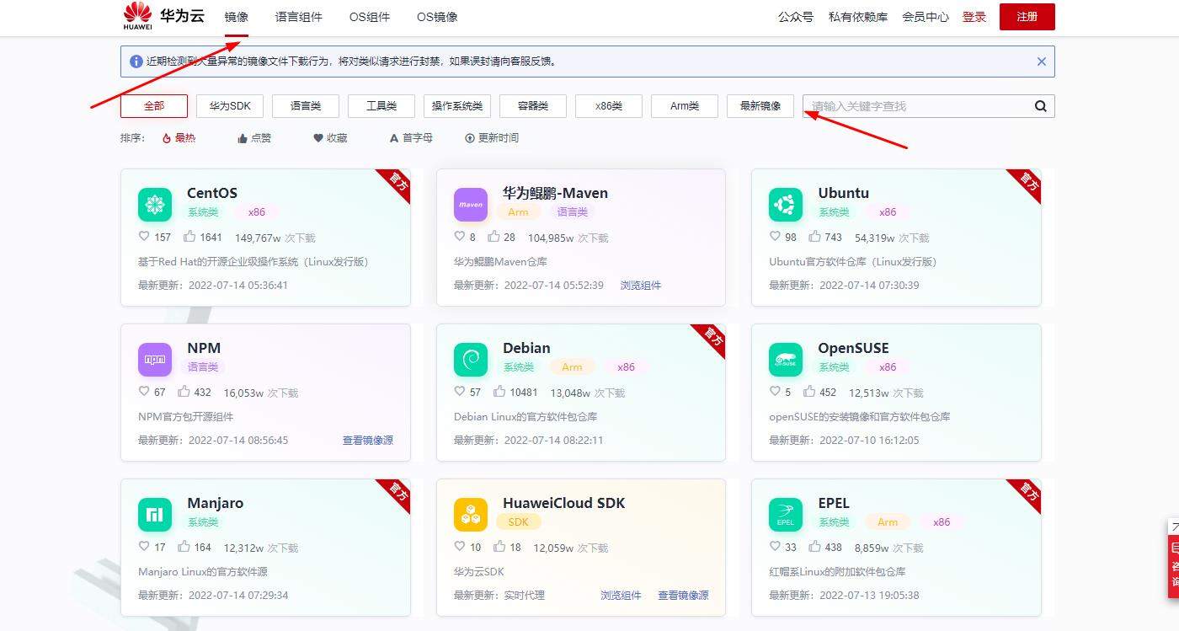1179x631 pixels.
Task: Click the 登录 login link
Action: click(x=974, y=17)
